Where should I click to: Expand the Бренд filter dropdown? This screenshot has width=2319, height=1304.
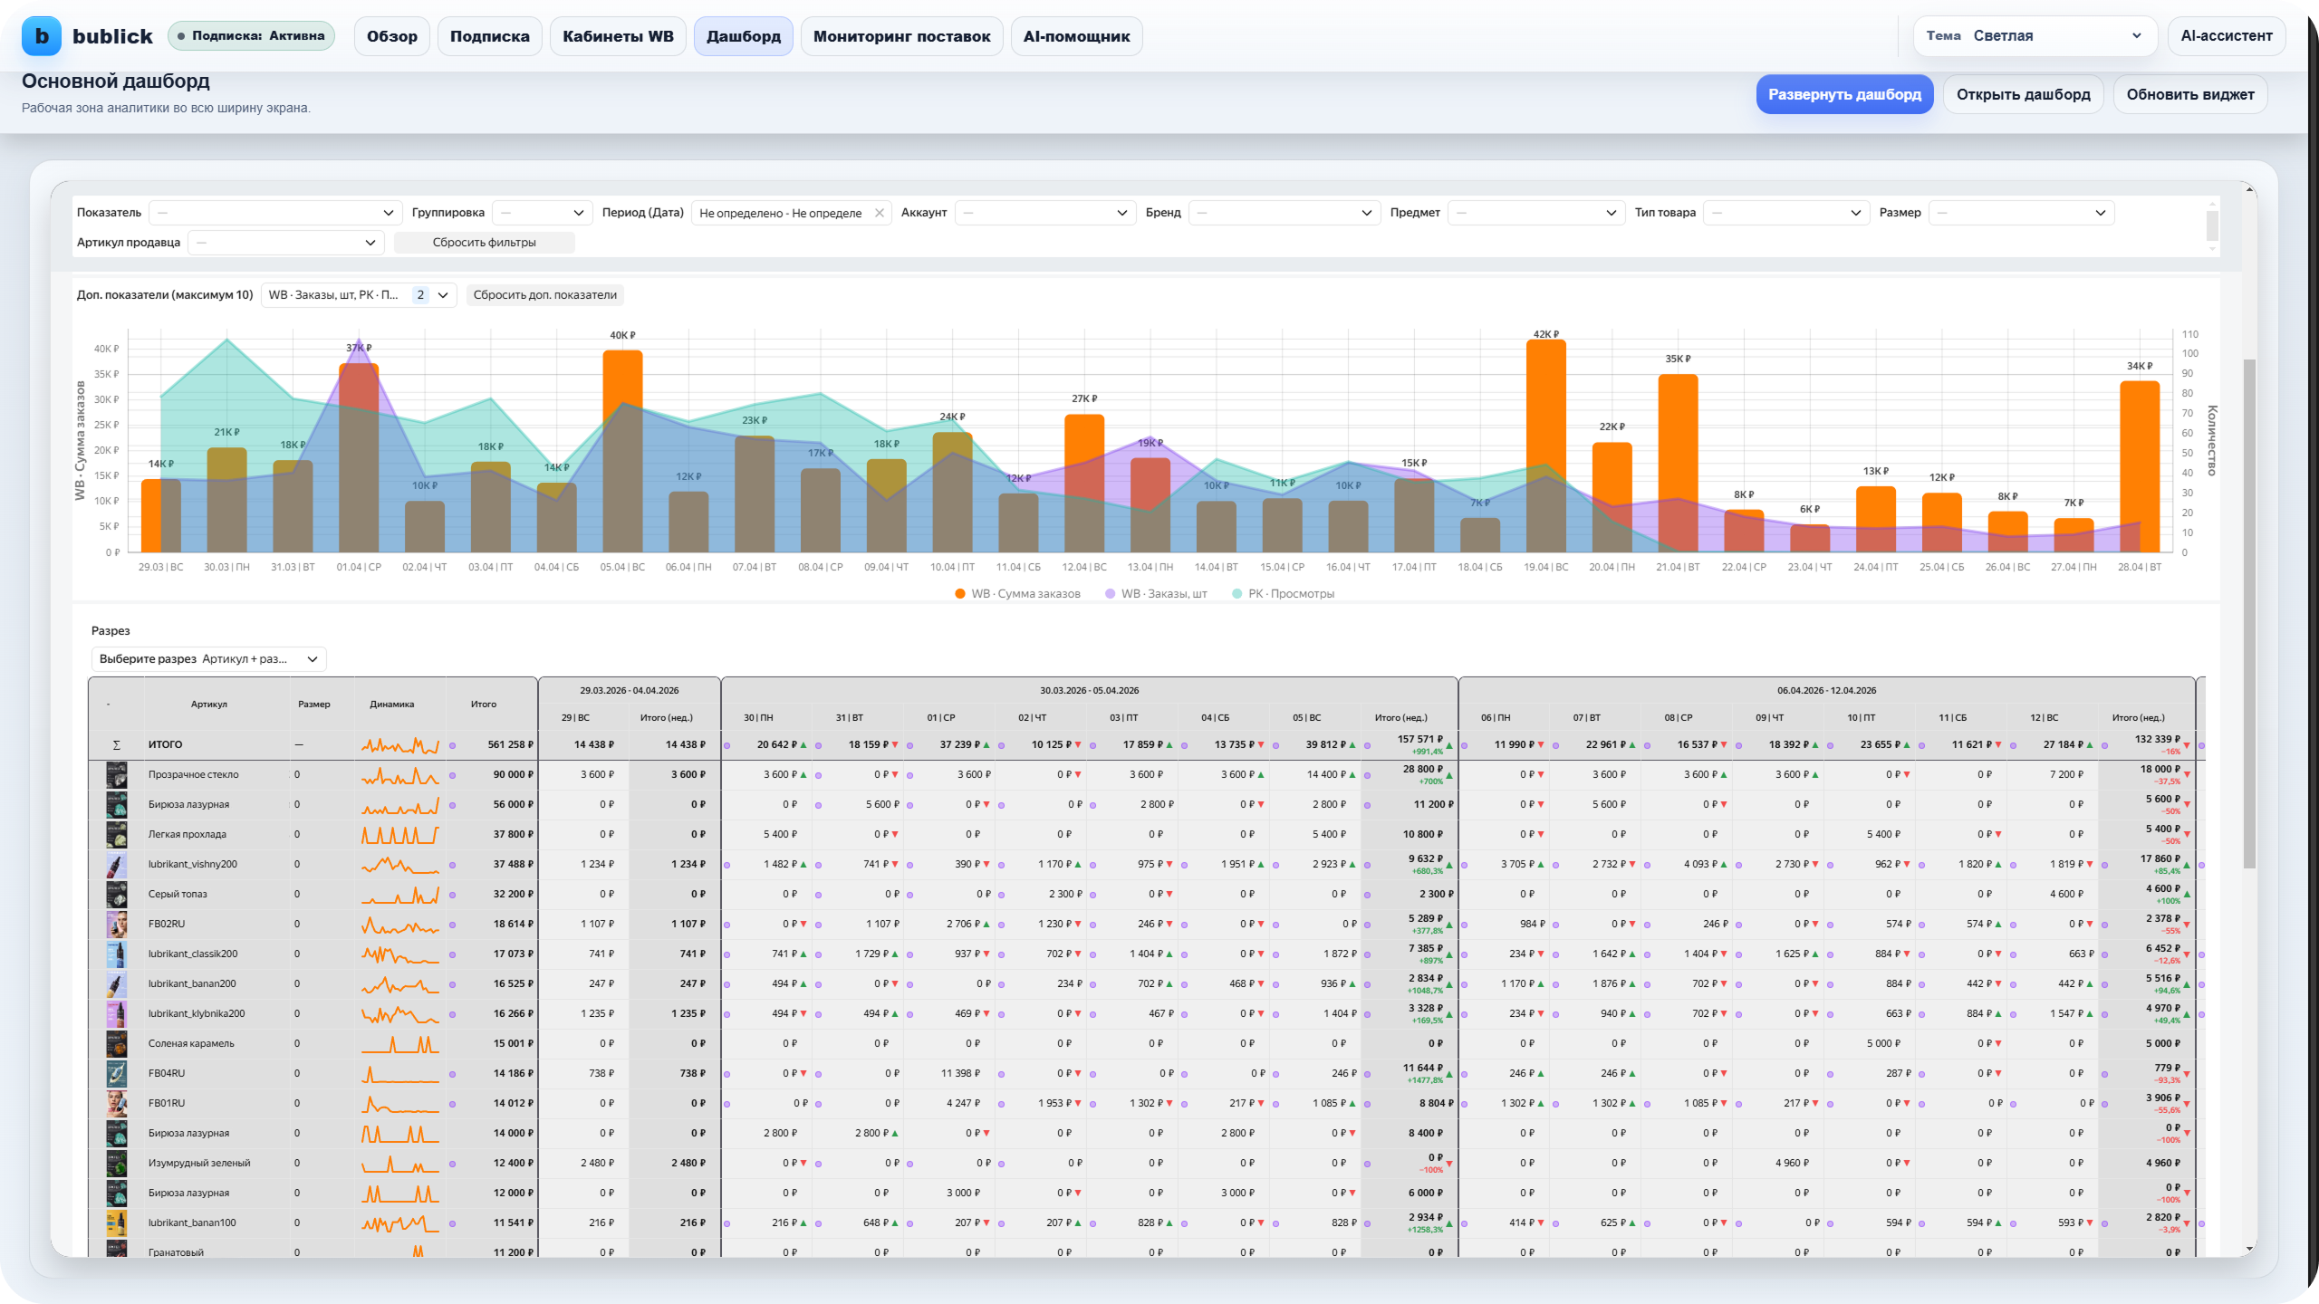click(1284, 213)
